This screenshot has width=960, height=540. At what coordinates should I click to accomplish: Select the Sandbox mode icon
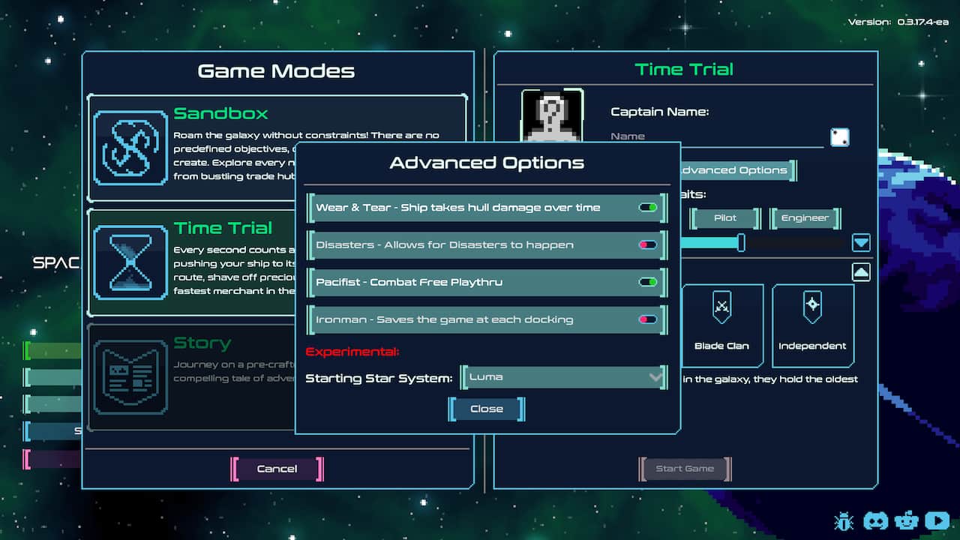pyautogui.click(x=130, y=148)
